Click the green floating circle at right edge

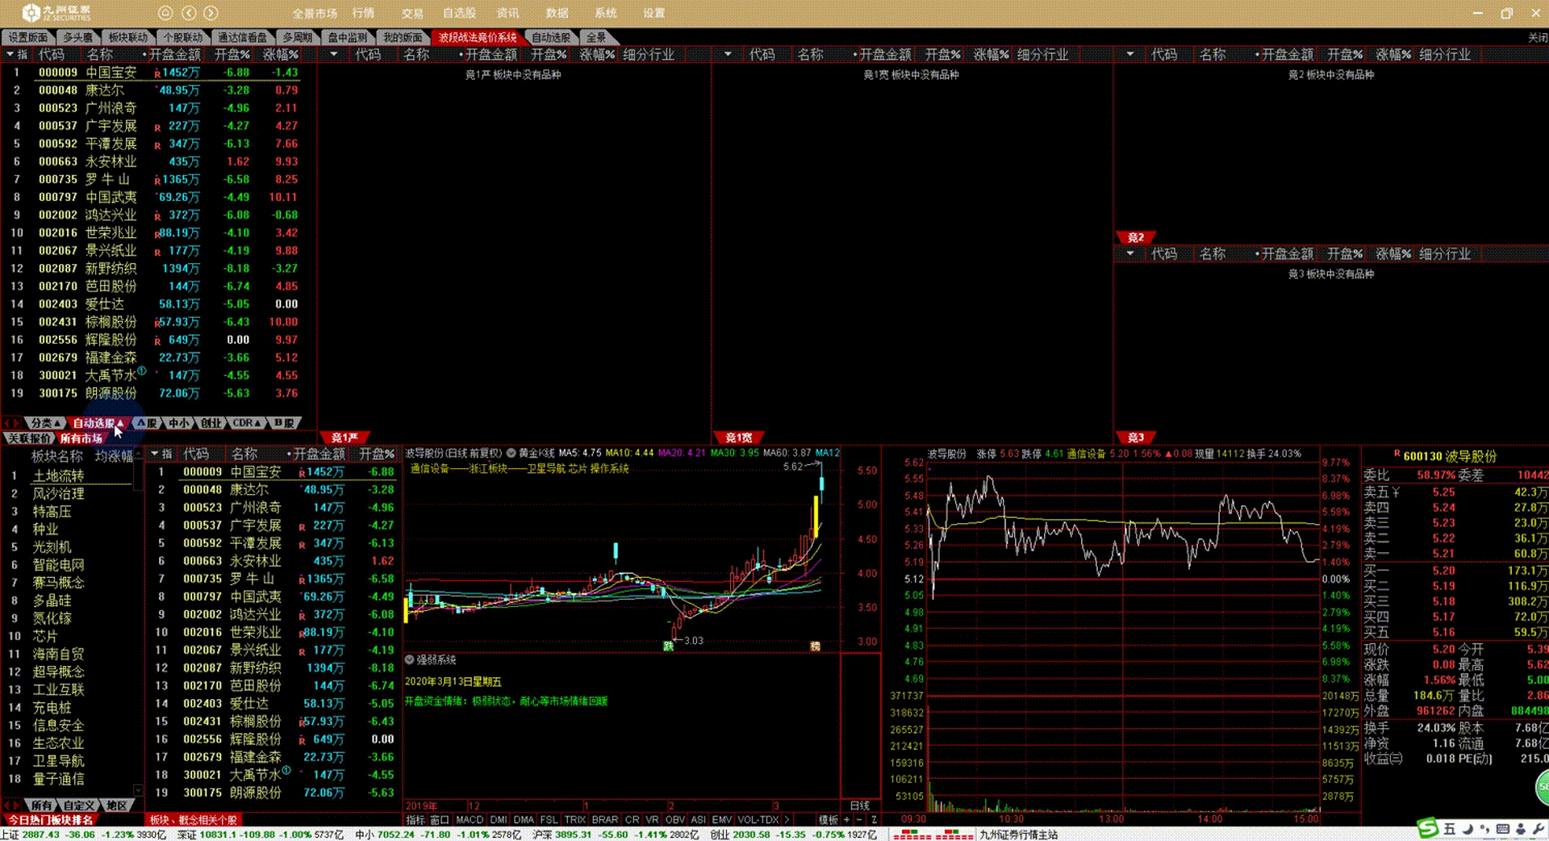tap(1541, 786)
